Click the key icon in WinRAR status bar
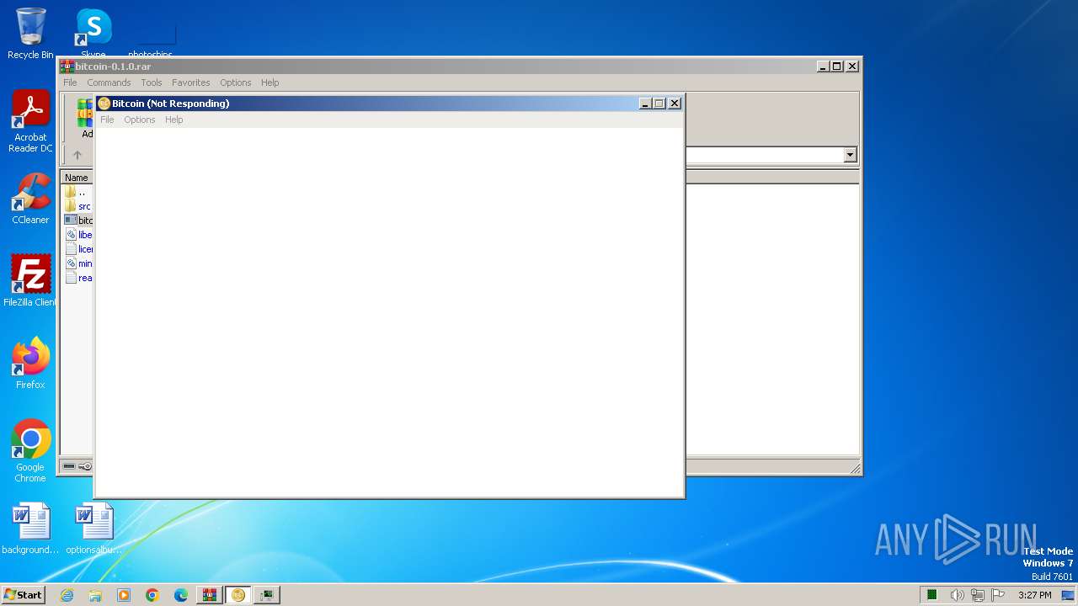 85,466
